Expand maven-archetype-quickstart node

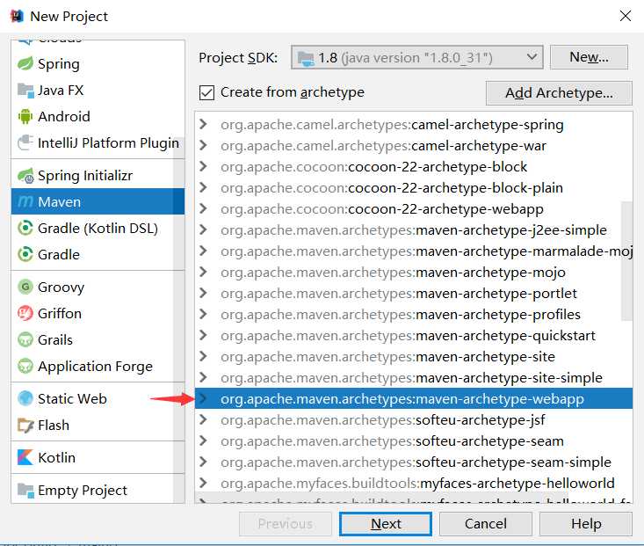point(203,335)
